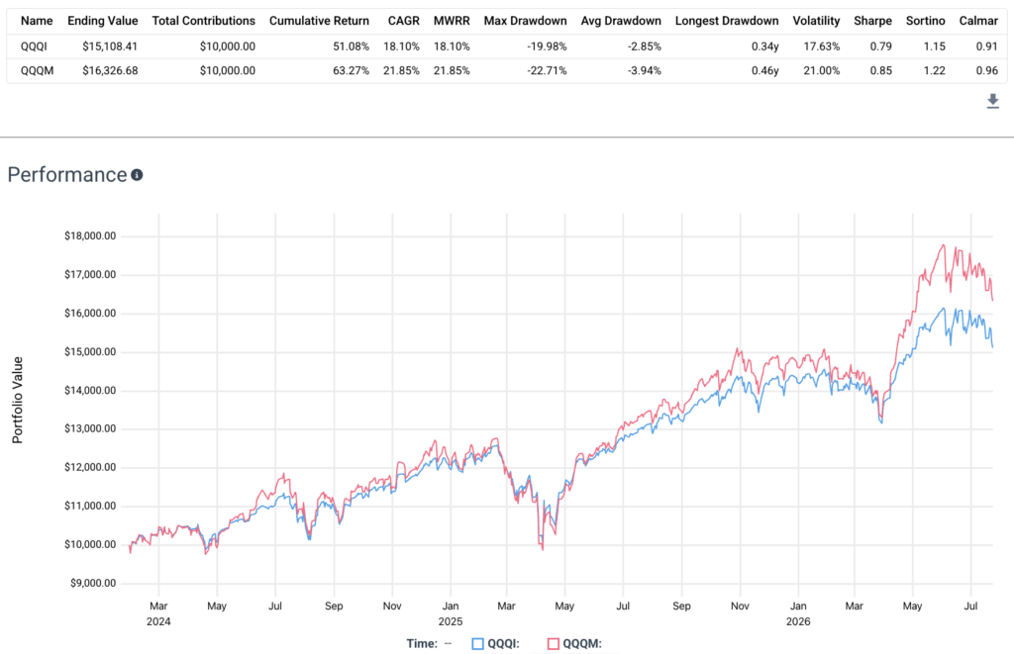Sort table by Ending Value column
The image size is (1014, 654).
click(x=102, y=21)
